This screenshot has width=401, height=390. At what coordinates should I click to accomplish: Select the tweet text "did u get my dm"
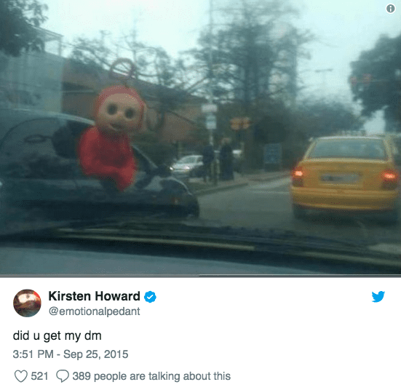tap(57, 335)
